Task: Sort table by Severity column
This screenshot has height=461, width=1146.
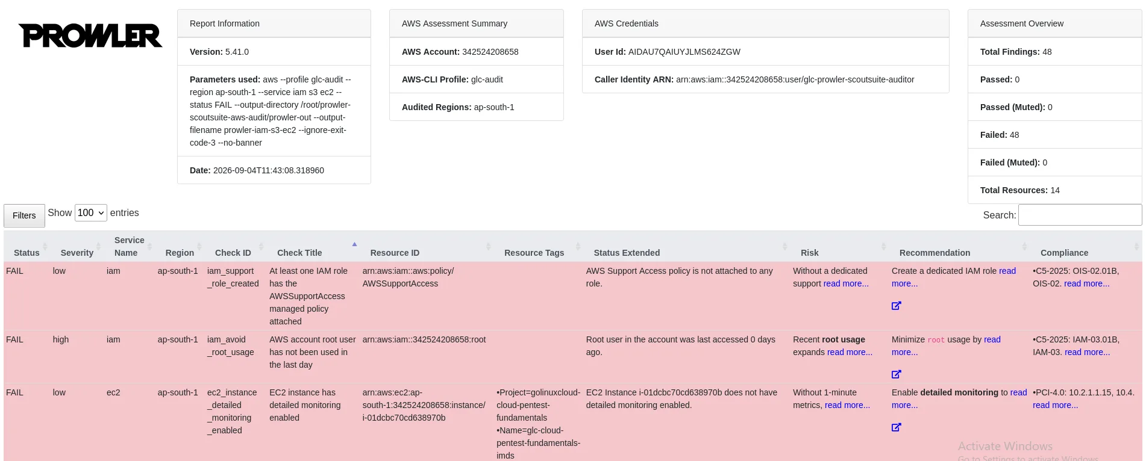Action: click(77, 246)
